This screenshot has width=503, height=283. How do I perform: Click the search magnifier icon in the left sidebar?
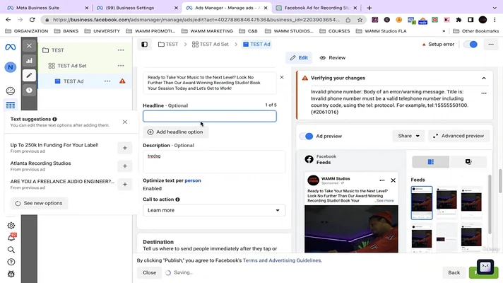point(11,250)
